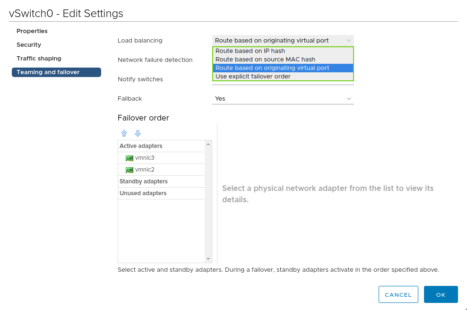
Task: Go to the Security section
Action: (x=29, y=45)
